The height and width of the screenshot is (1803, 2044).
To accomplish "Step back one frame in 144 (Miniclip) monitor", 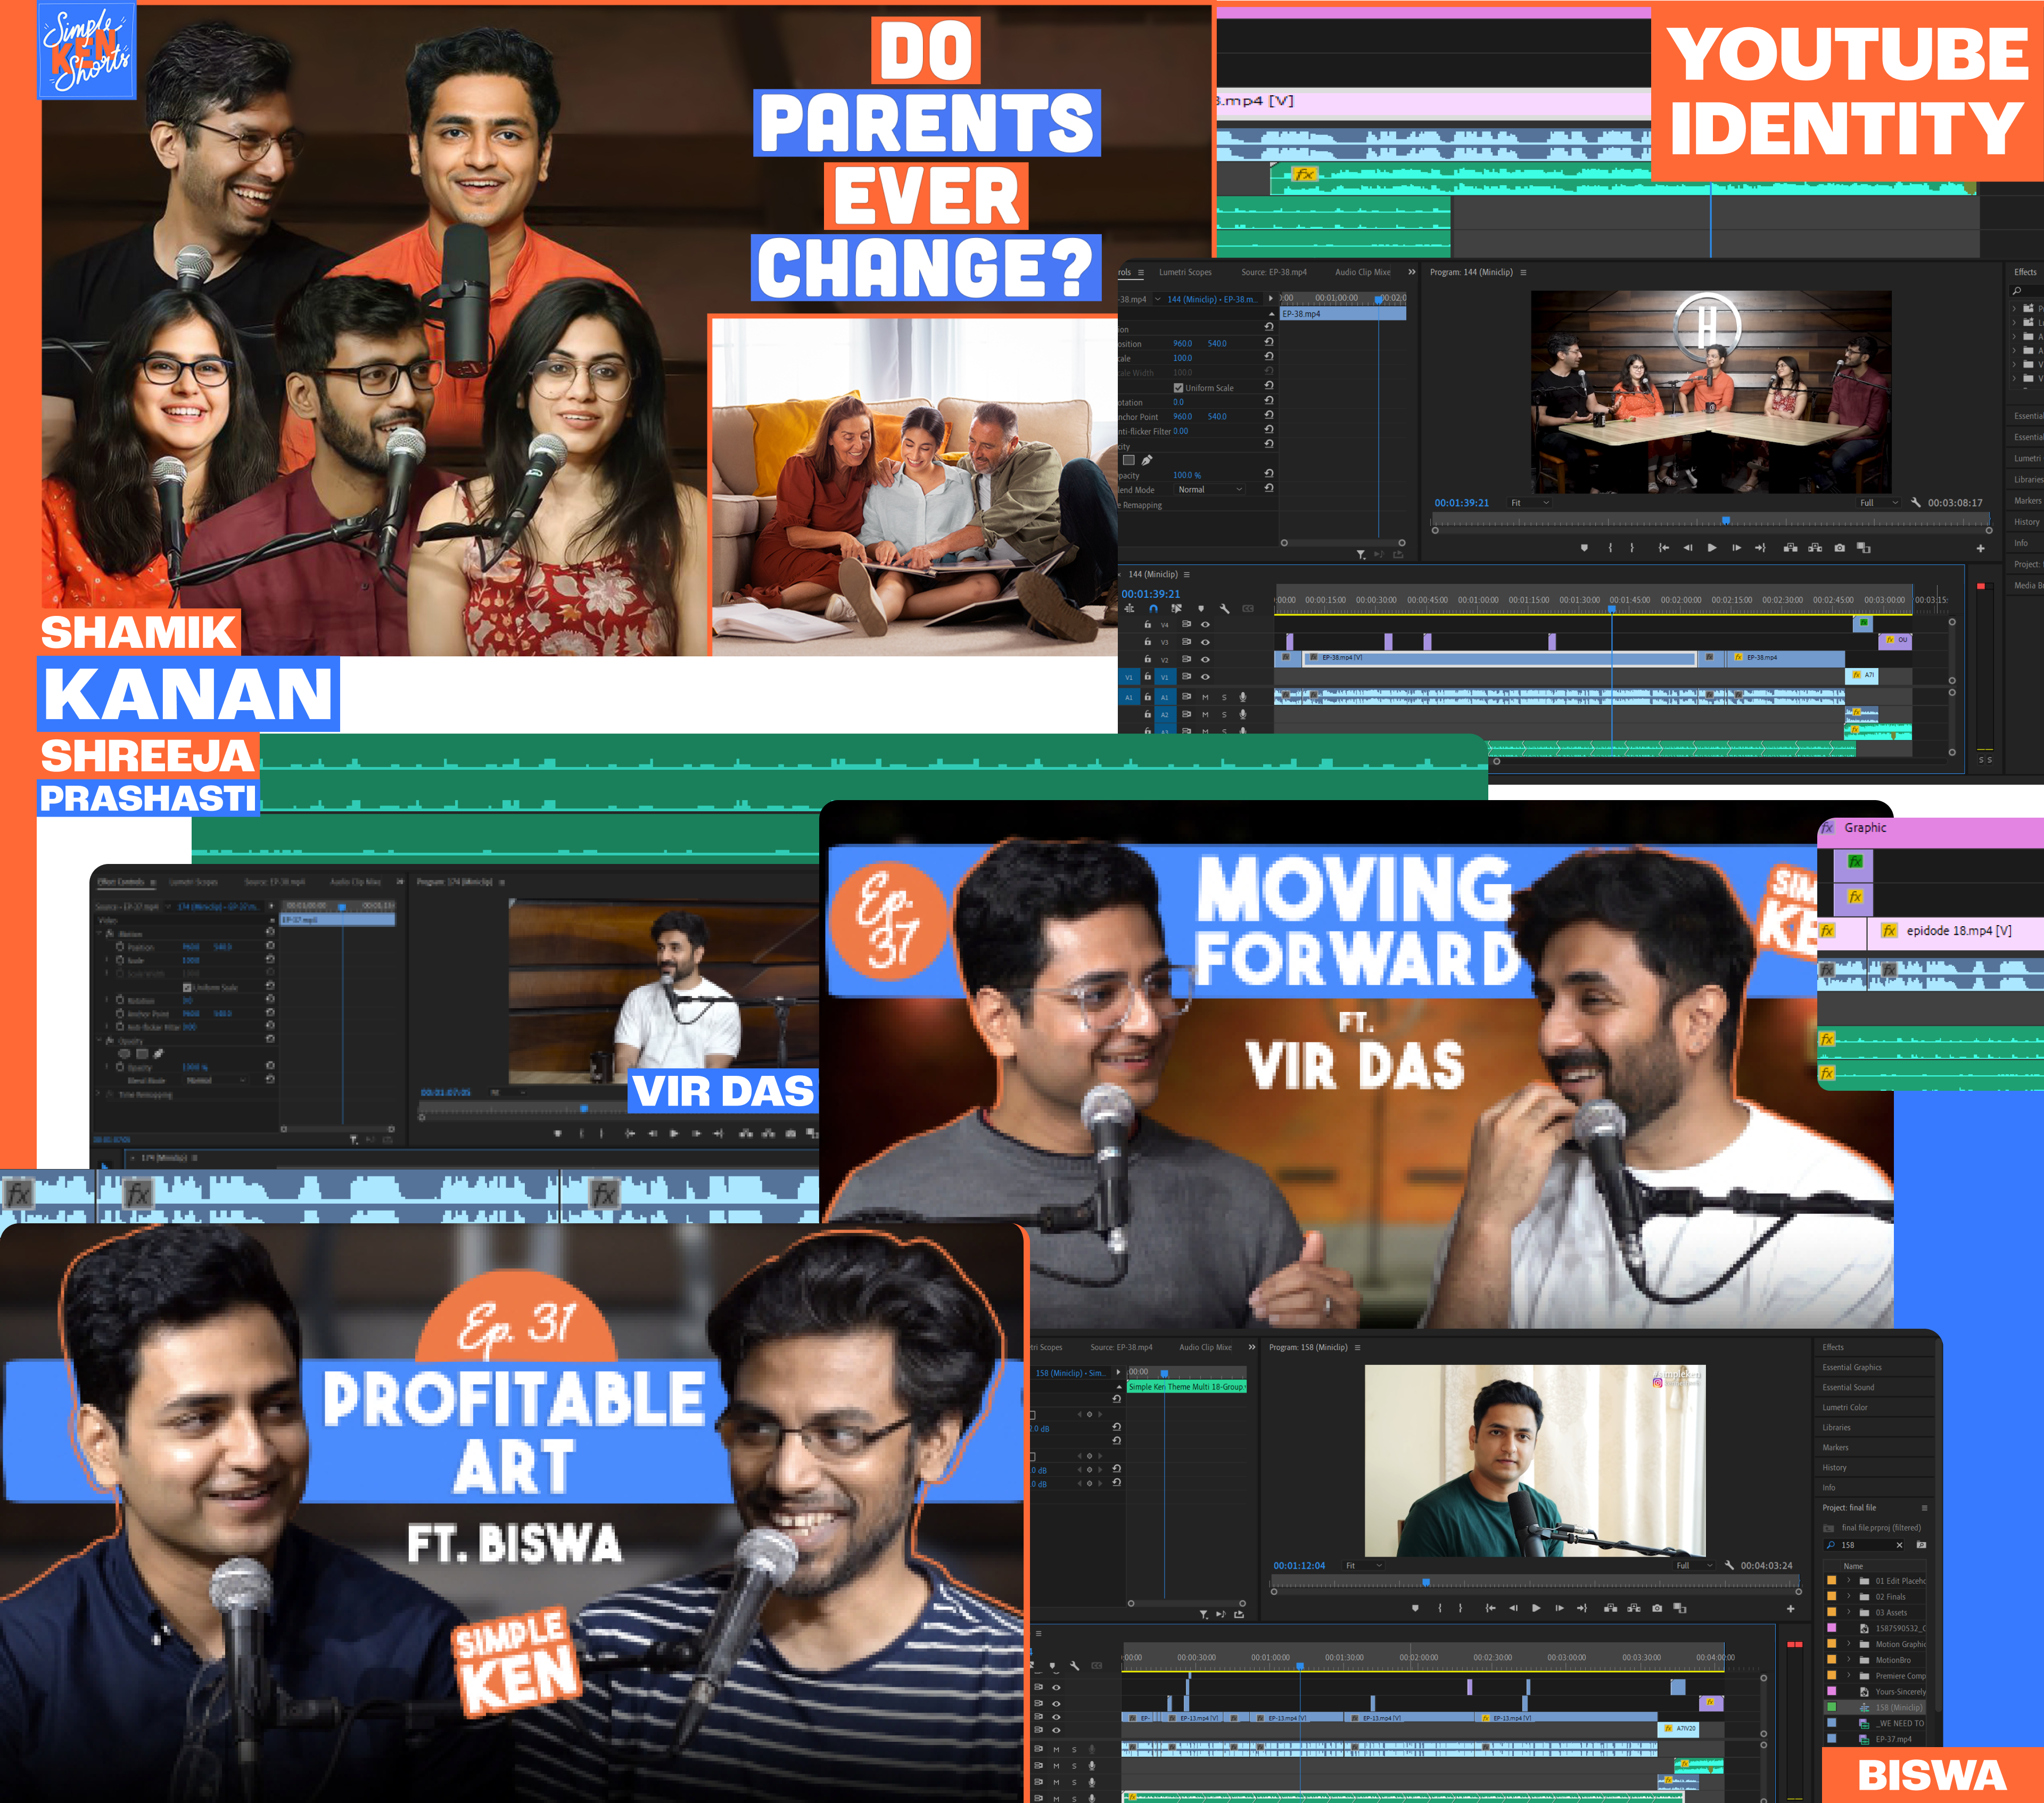I will (1687, 548).
